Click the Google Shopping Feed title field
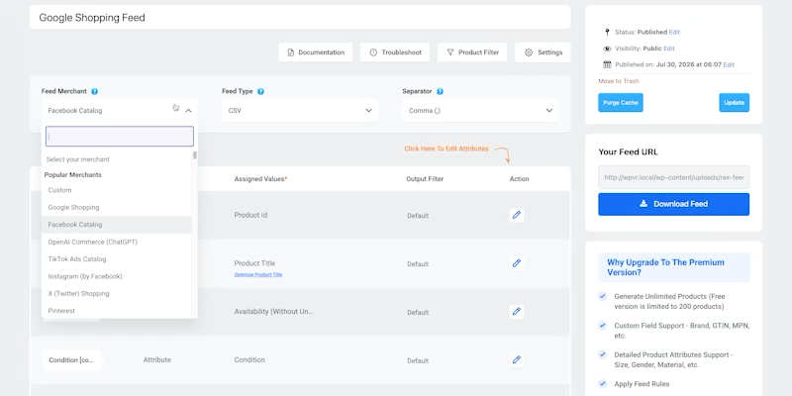The height and width of the screenshot is (396, 792). [300, 17]
